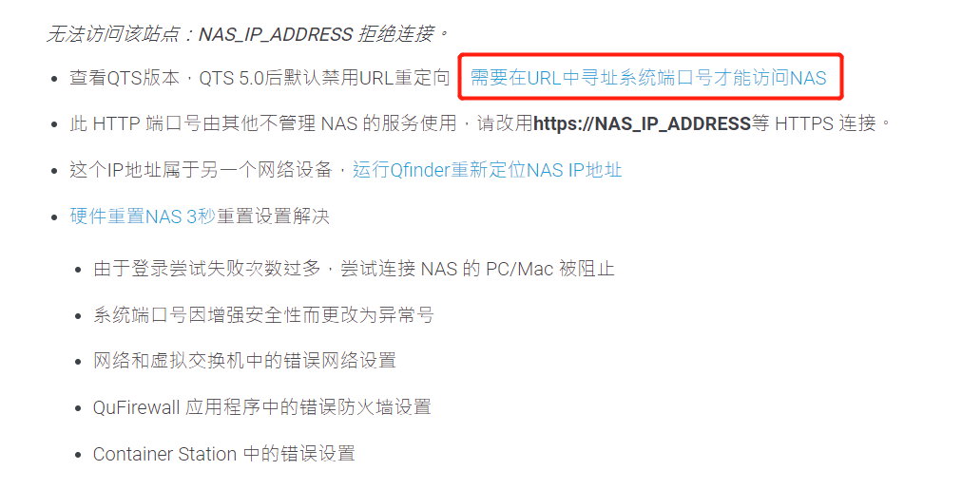Click the italic 无法访问该站点 heading text
This screenshot has width=962, height=489.
(x=113, y=33)
